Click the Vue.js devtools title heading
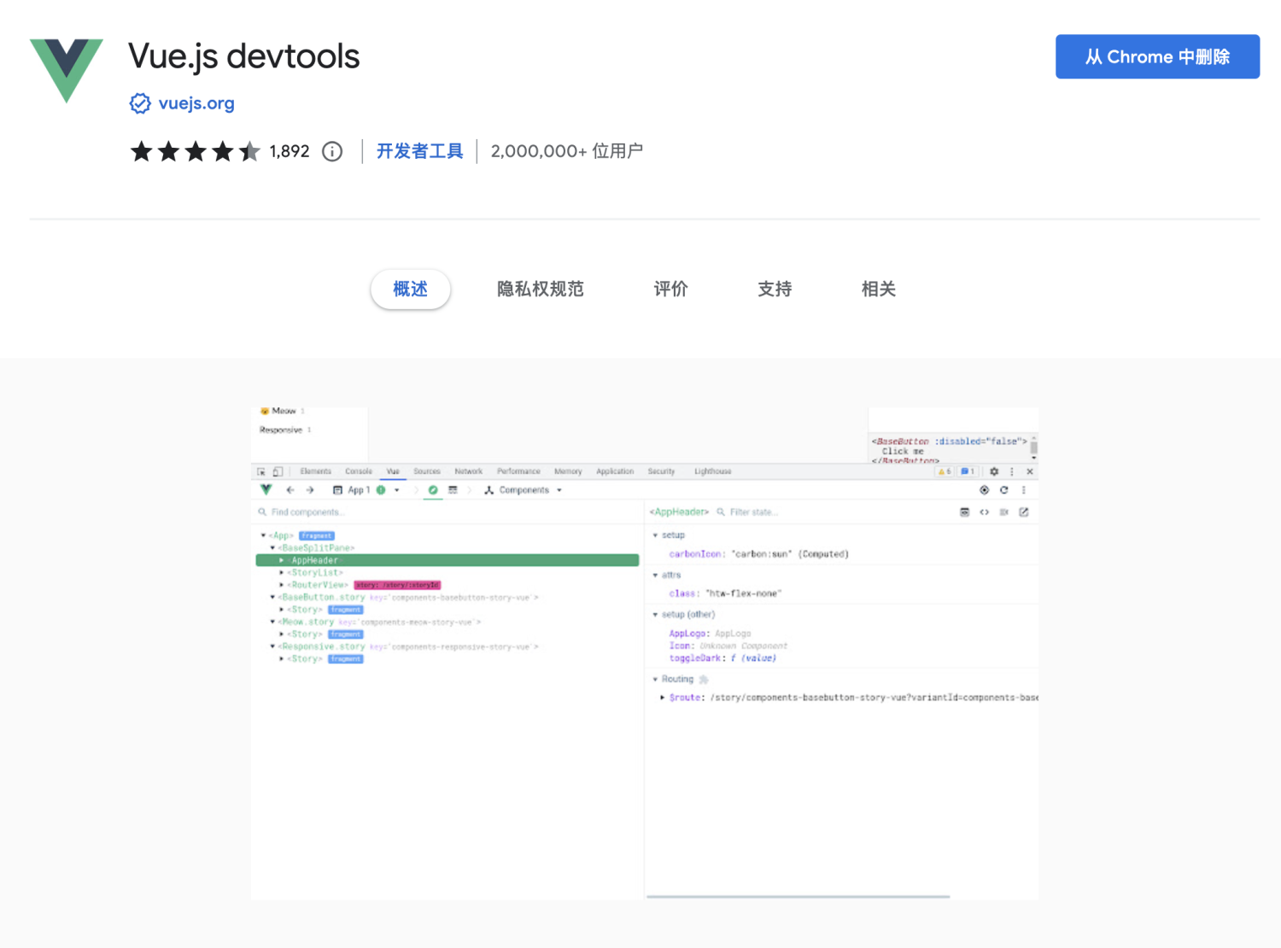Screen dimensions: 1281x948 click(244, 57)
